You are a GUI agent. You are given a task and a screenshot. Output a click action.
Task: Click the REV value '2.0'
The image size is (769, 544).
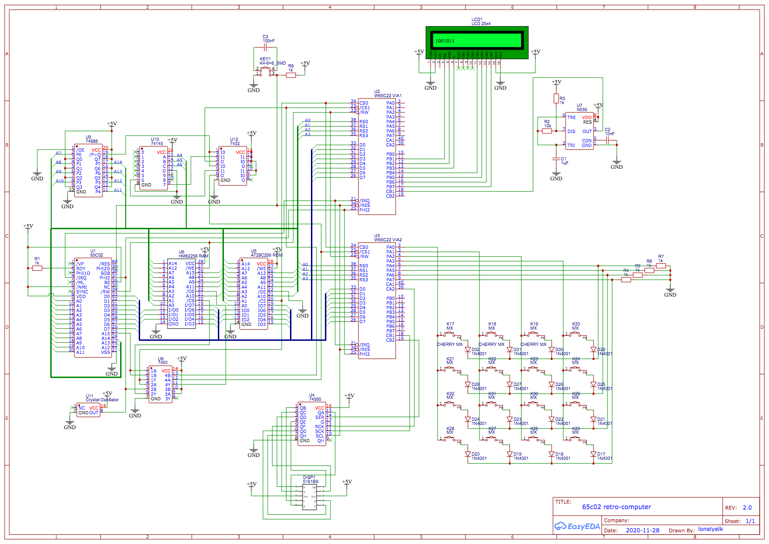point(747,507)
